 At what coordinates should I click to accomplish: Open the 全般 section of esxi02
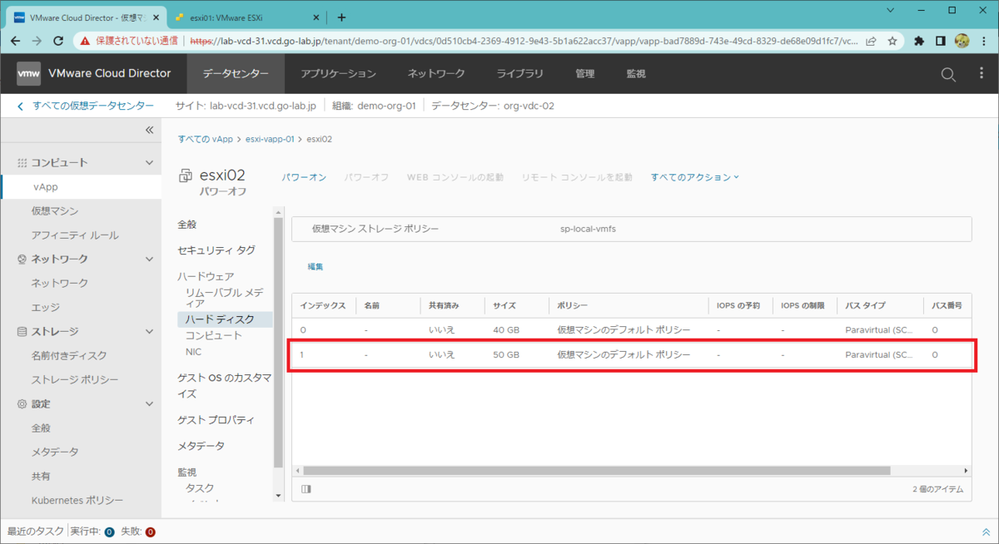[x=187, y=225]
